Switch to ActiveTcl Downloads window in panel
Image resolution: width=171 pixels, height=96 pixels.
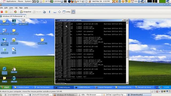click(41, 95)
